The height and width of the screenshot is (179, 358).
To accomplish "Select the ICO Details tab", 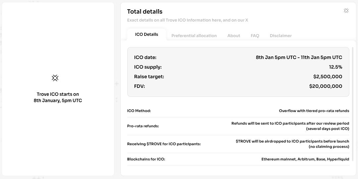I will click(147, 34).
